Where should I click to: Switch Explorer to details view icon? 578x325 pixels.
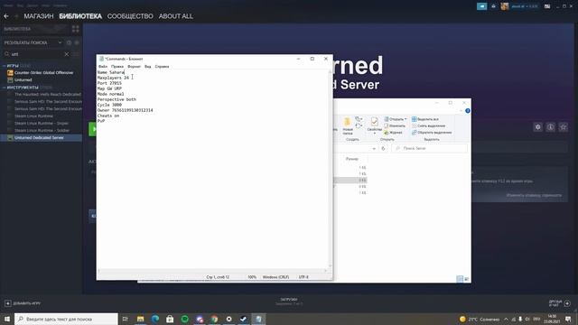[x=460, y=279]
